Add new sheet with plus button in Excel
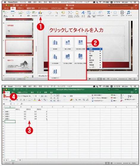Image resolution: width=140 pixels, height=166 pixels. (20, 160)
